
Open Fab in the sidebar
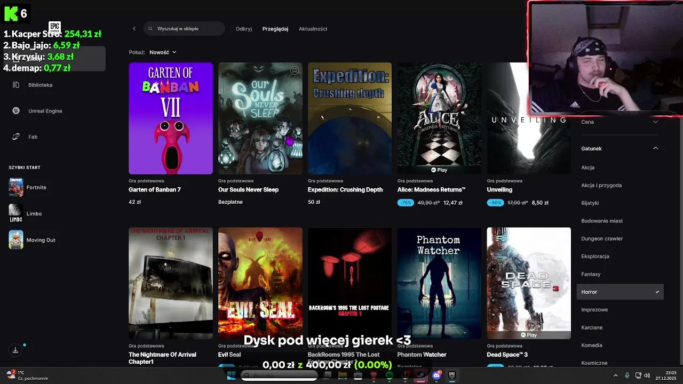[25, 137]
